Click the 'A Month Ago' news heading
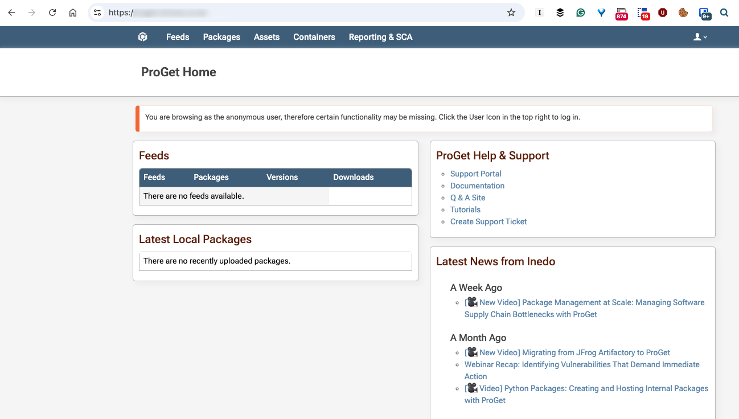Viewport: 739px width, 419px height. (478, 338)
